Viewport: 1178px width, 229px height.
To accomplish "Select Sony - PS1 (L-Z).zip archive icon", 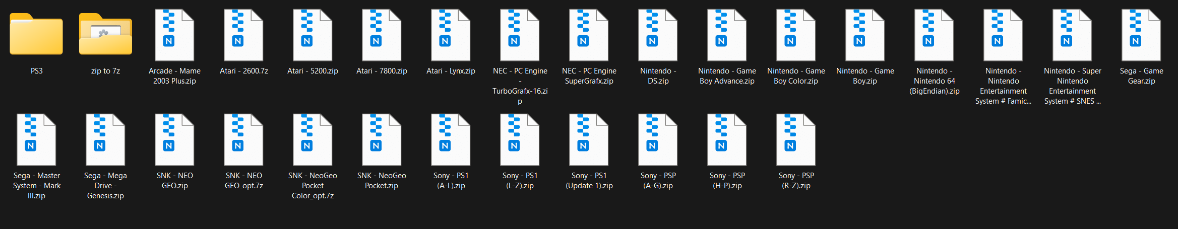I will pyautogui.click(x=520, y=139).
